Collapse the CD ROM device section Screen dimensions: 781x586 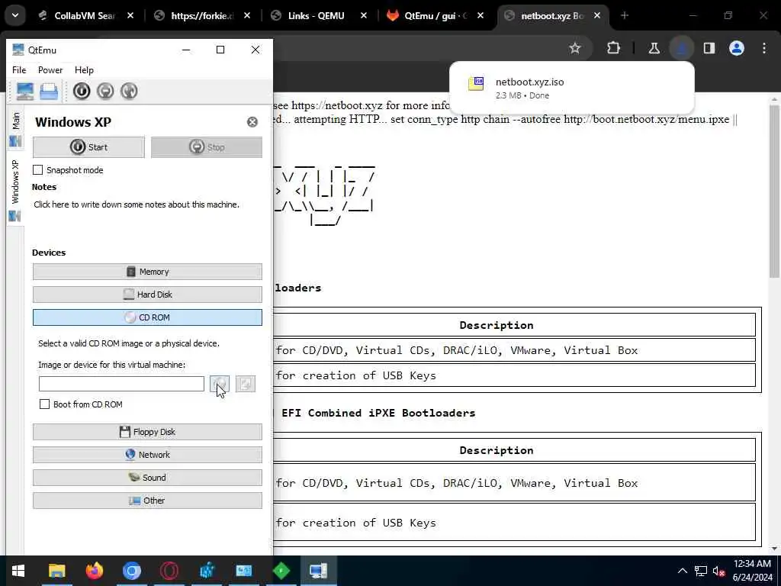(147, 317)
